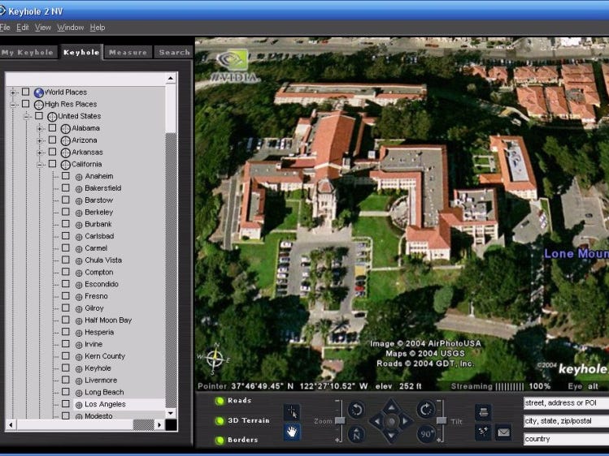Add a new placemark
609x456 pixels.
(484, 432)
